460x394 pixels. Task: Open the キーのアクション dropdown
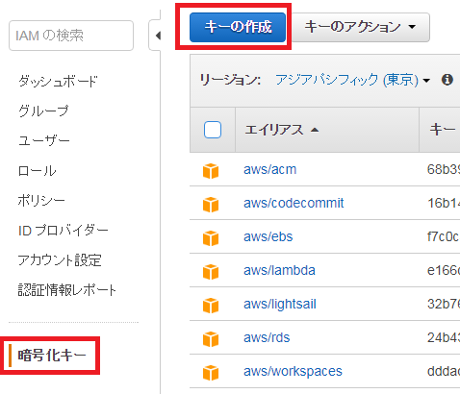[361, 27]
